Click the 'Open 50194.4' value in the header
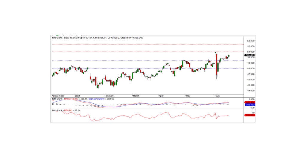 [86, 38]
